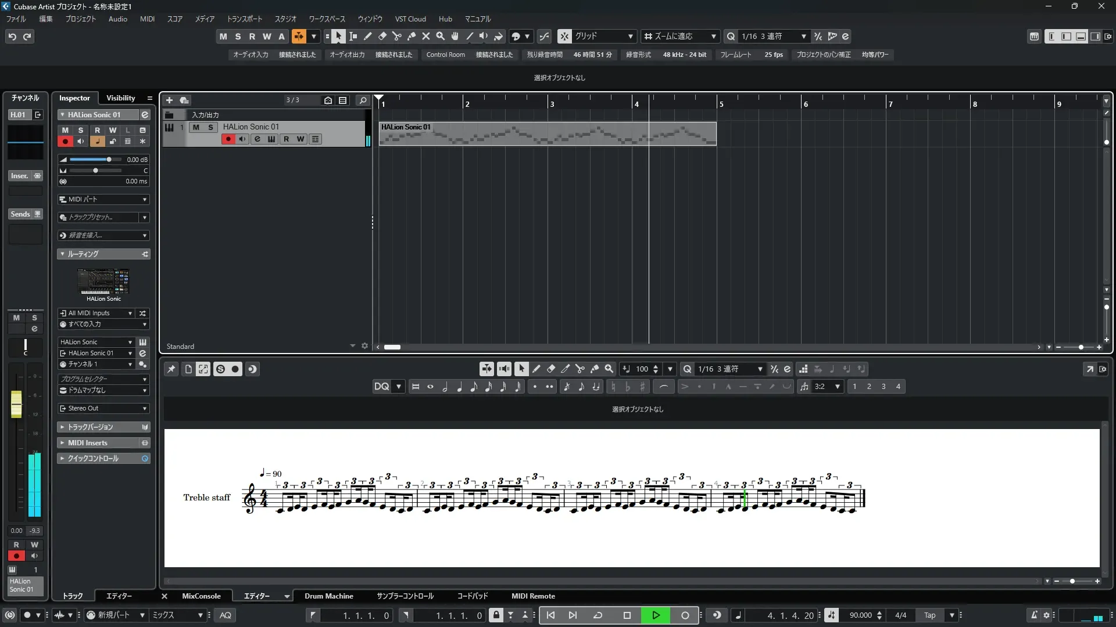This screenshot has width=1116, height=627.
Task: Open the Stereo Out routing dropdown
Action: coord(103,408)
